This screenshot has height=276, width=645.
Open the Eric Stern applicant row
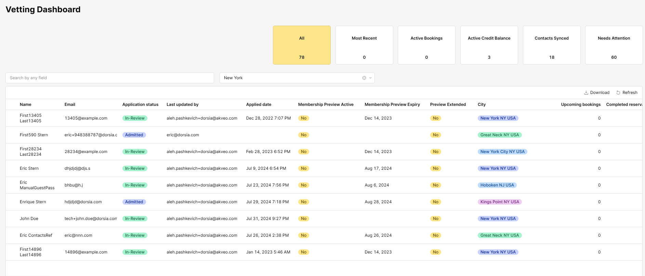click(x=324, y=168)
